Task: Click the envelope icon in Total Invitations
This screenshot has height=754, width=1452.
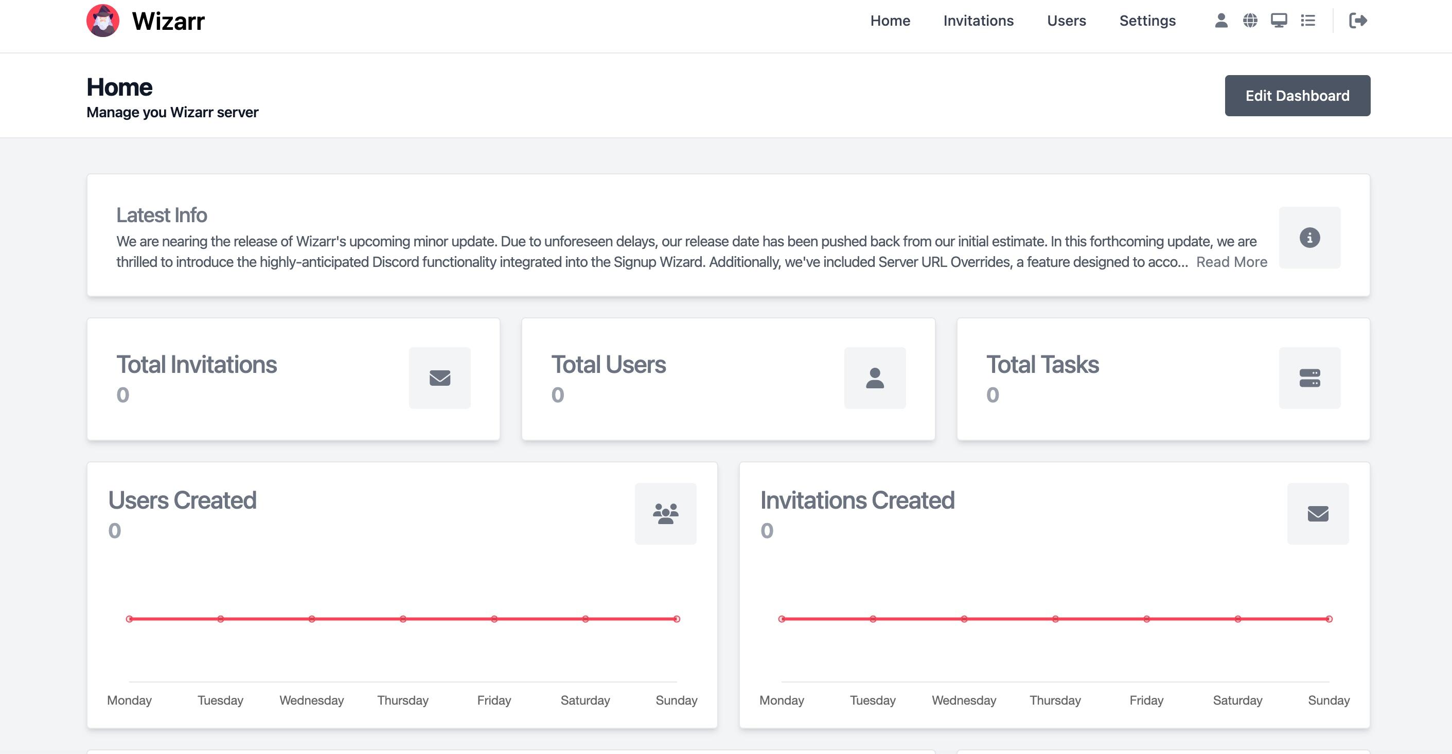Action: coord(439,378)
